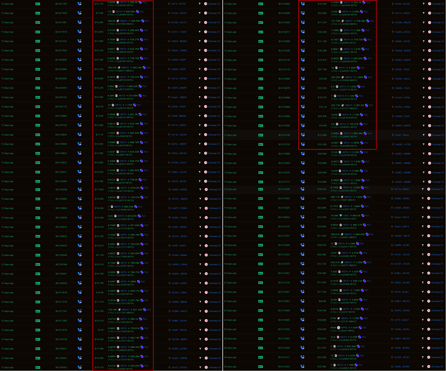Filter trades by wallet 0xEb8...20181

(x=424, y=41)
